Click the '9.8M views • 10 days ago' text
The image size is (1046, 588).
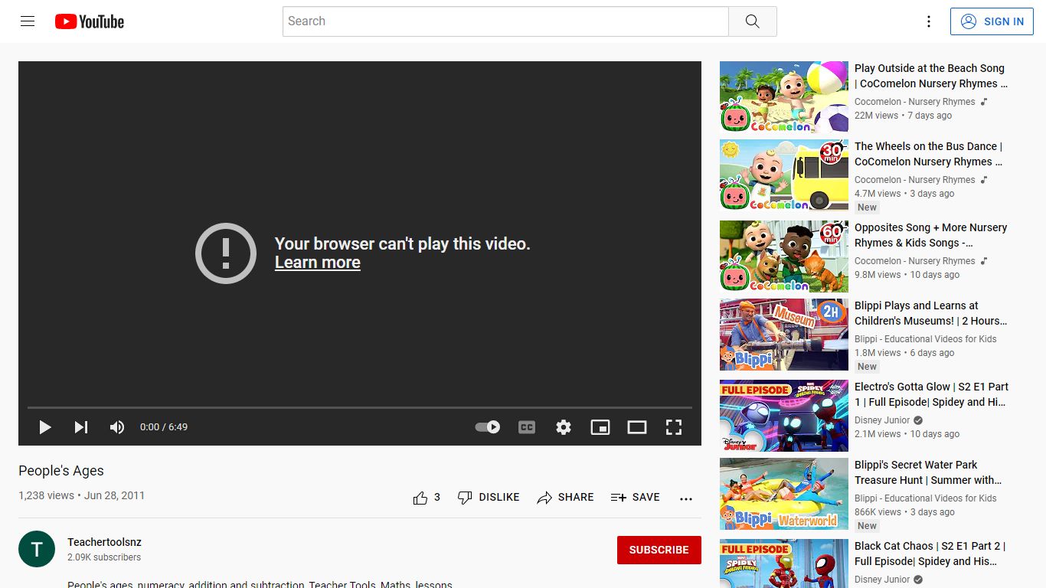[x=907, y=275]
